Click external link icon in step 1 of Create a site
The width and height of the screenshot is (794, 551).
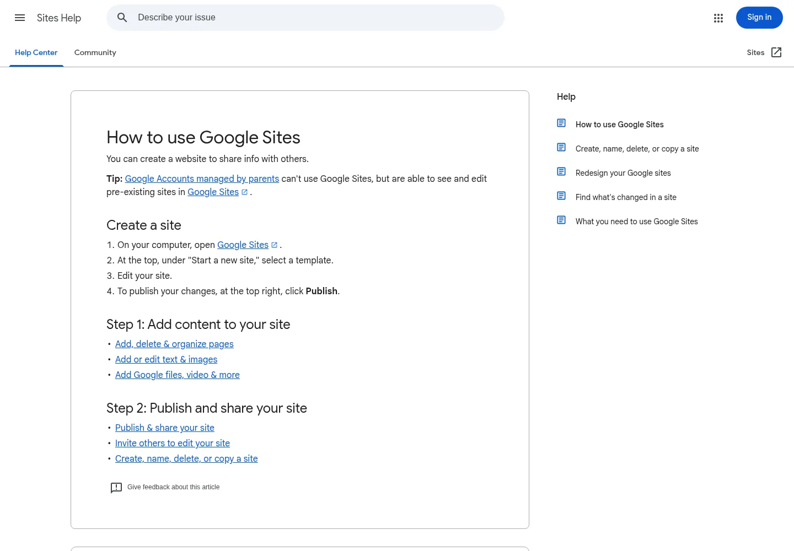[275, 245]
